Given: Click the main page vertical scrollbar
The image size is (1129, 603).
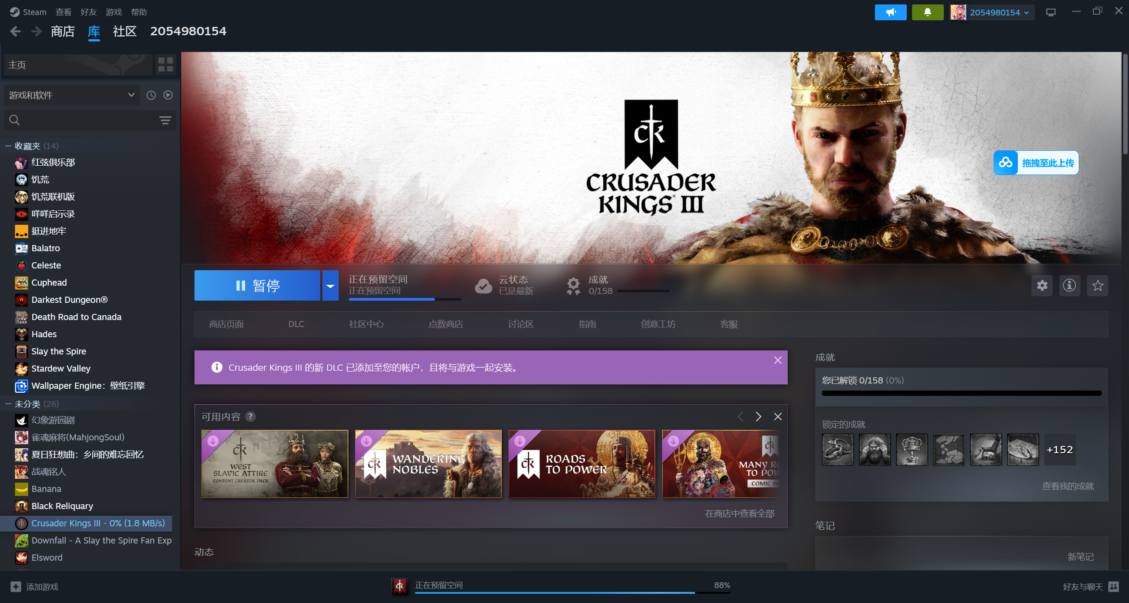Looking at the screenshot, I should point(1125,104).
